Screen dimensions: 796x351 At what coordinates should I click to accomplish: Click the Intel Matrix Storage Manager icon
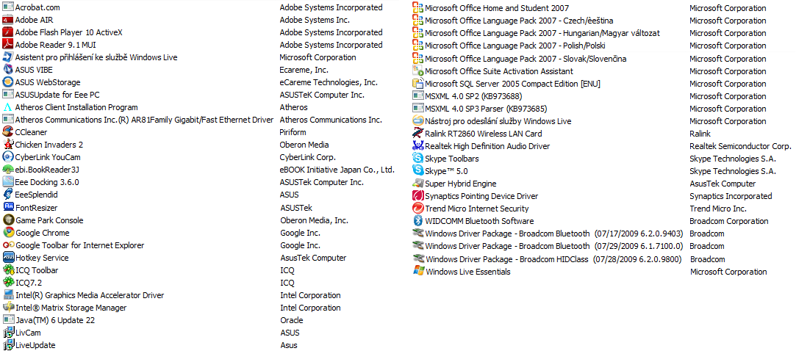[7, 308]
